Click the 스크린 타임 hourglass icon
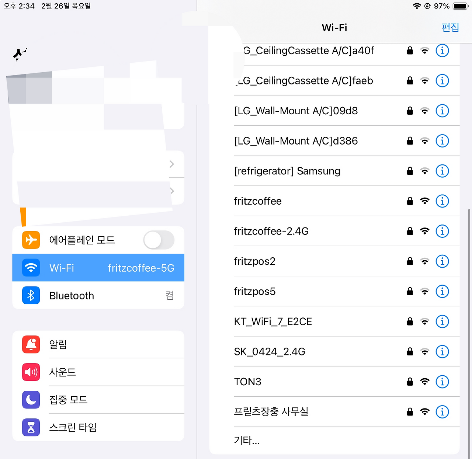 click(x=31, y=427)
